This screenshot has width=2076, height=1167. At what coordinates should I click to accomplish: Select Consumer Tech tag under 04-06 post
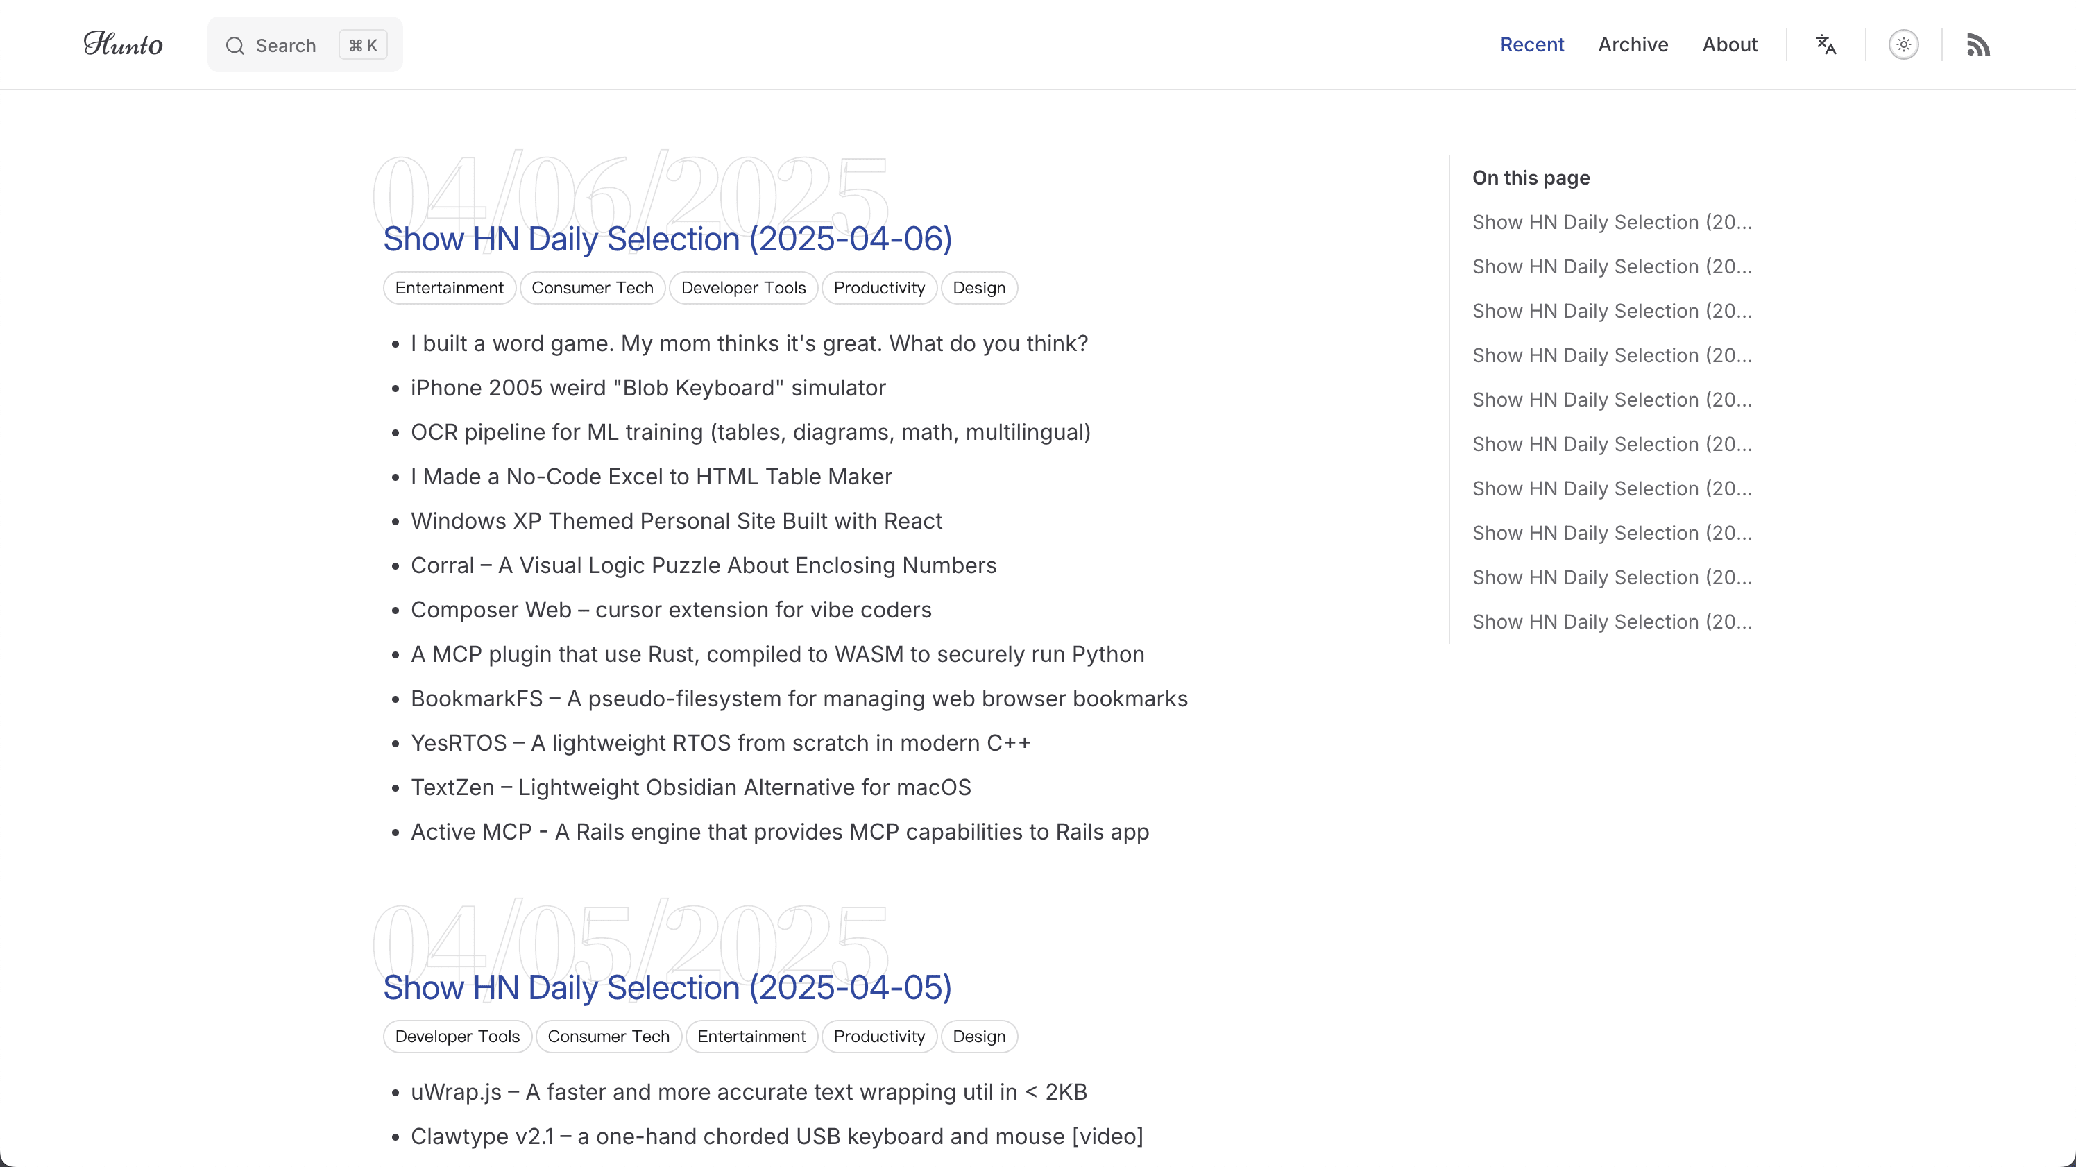pyautogui.click(x=593, y=288)
